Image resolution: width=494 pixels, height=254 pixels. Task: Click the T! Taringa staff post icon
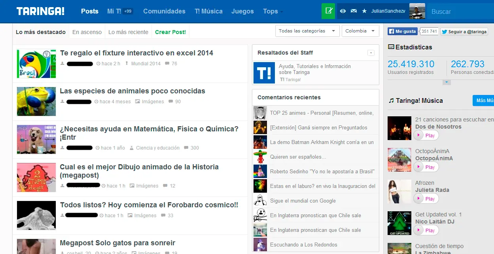click(264, 72)
